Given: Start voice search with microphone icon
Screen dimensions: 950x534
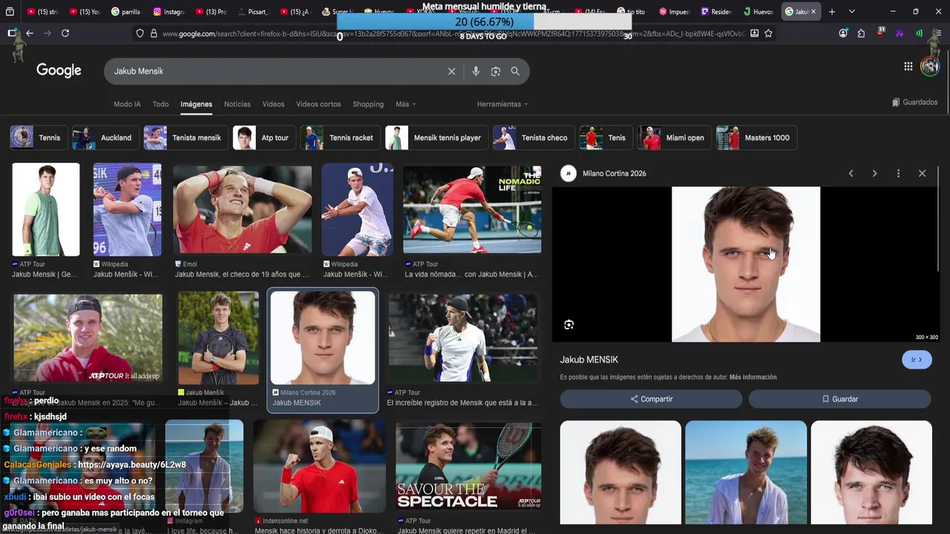Looking at the screenshot, I should (x=476, y=71).
